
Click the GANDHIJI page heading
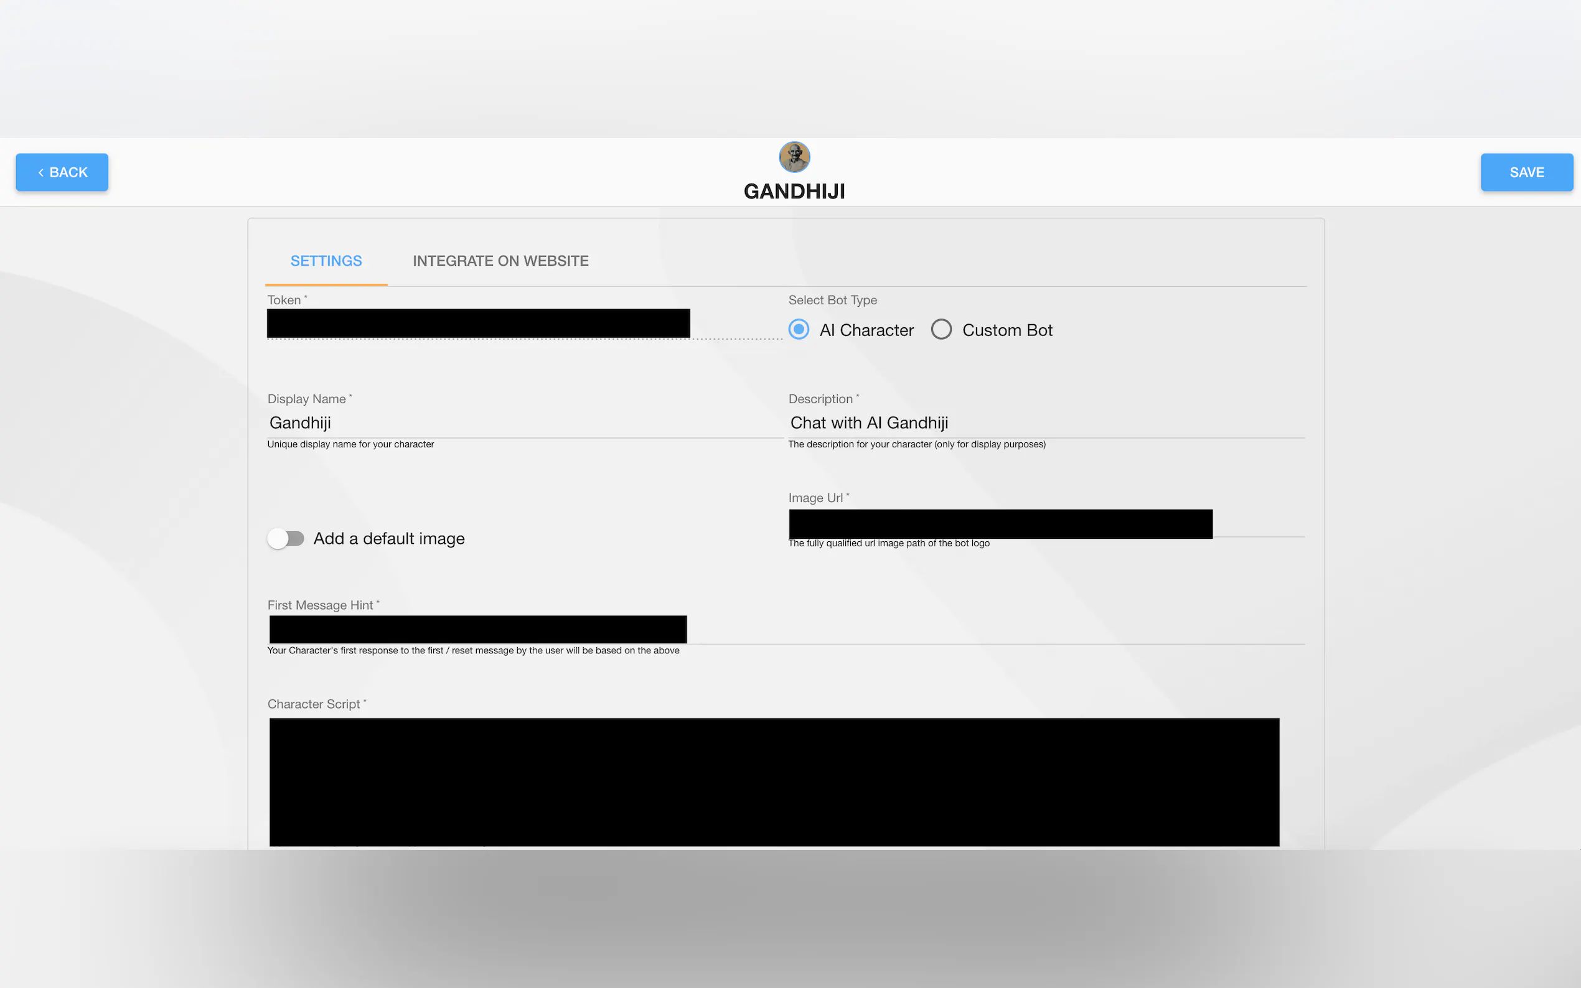point(794,192)
